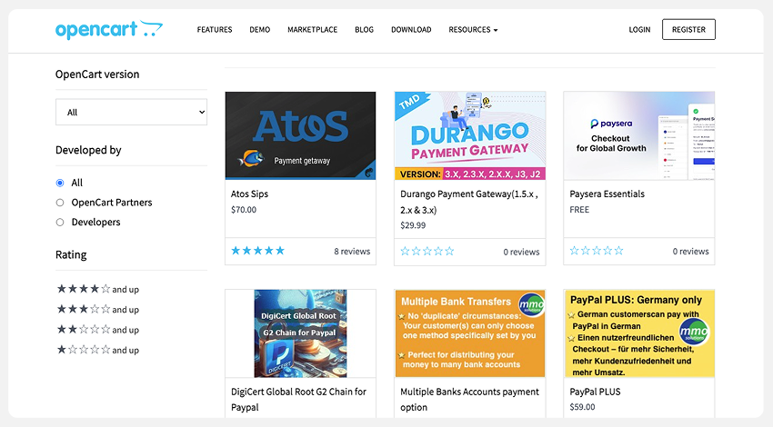Click the $29.99 price

coord(413,225)
